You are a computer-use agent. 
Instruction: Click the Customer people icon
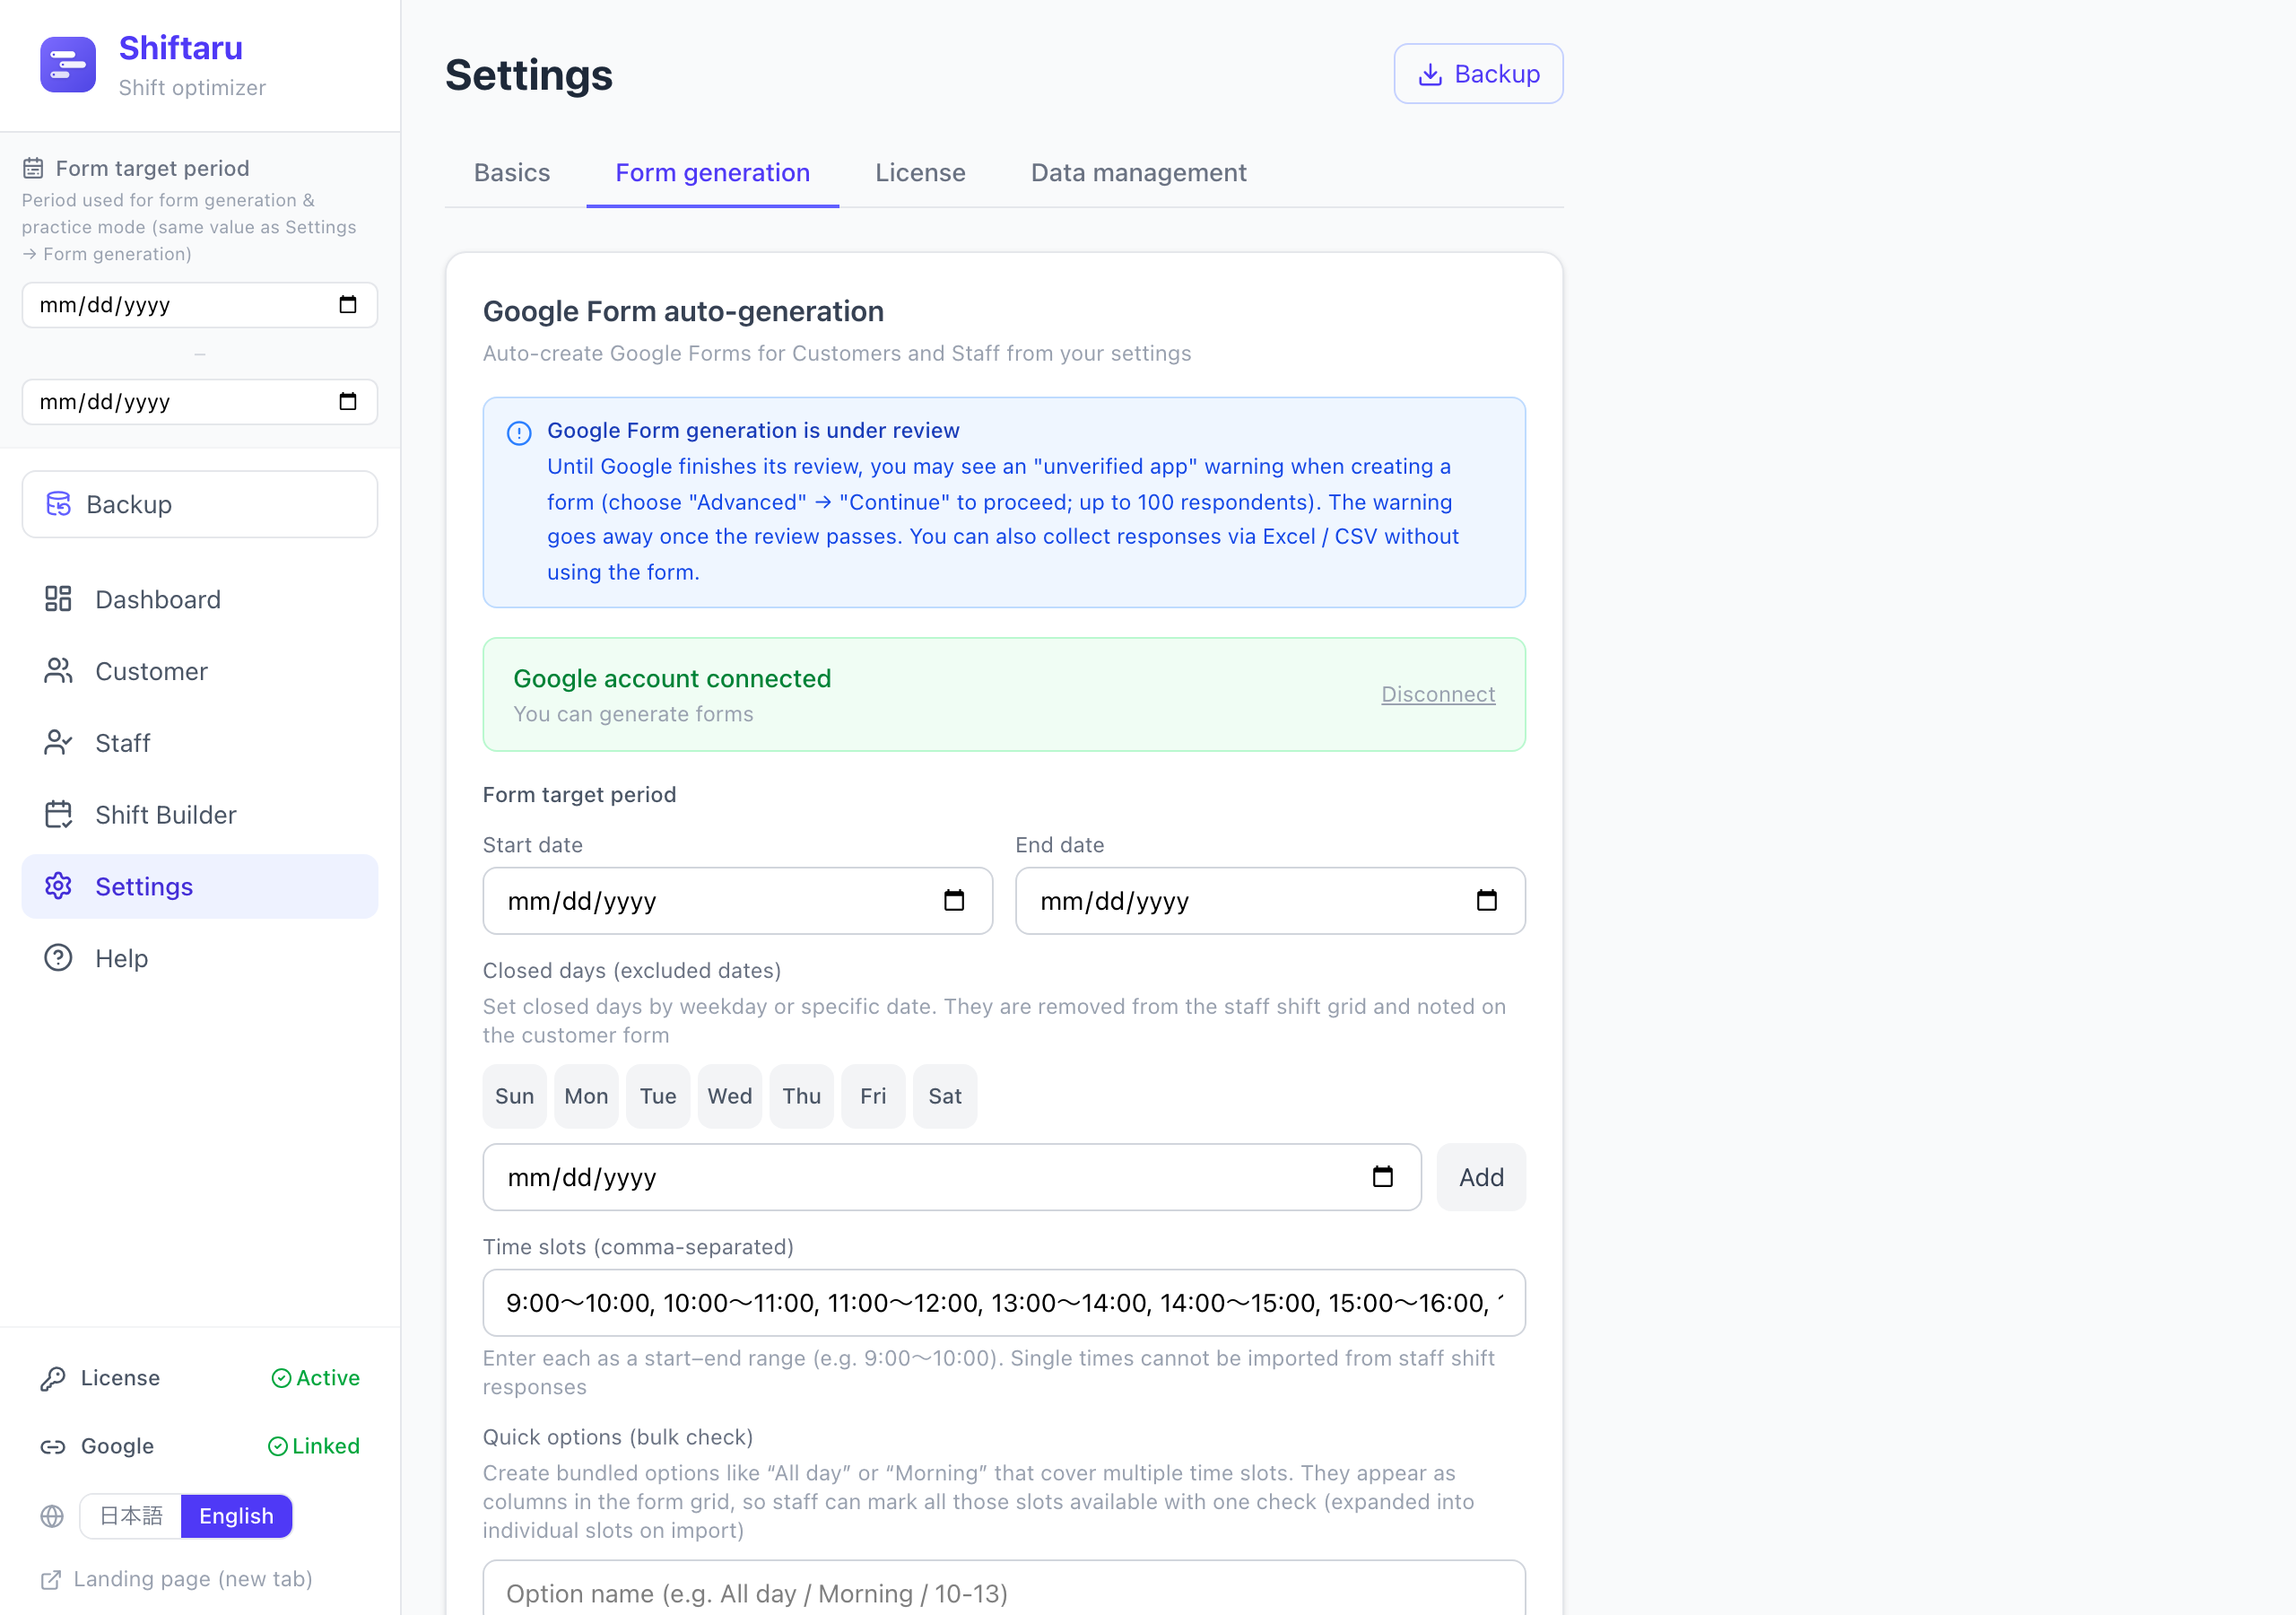[x=58, y=671]
